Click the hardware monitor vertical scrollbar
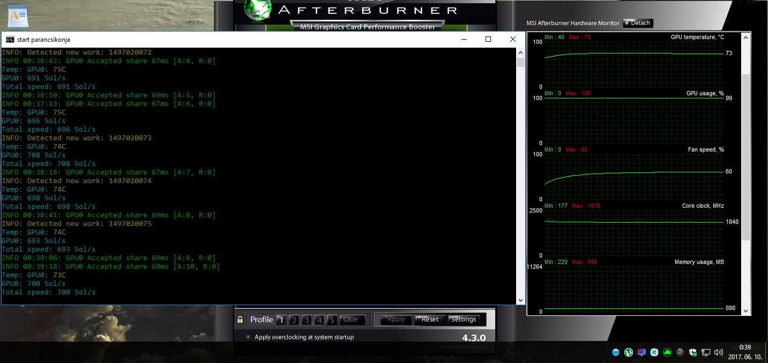Image resolution: width=768 pixels, height=363 pixels. click(x=746, y=158)
